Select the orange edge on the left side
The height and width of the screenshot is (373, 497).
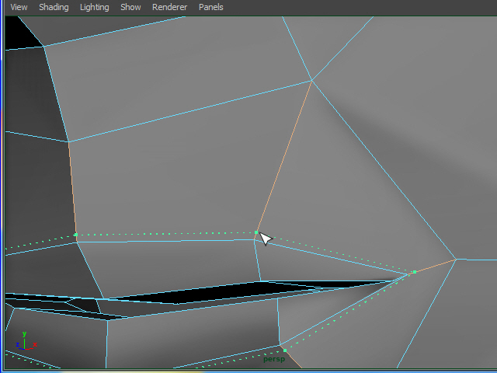(72, 186)
